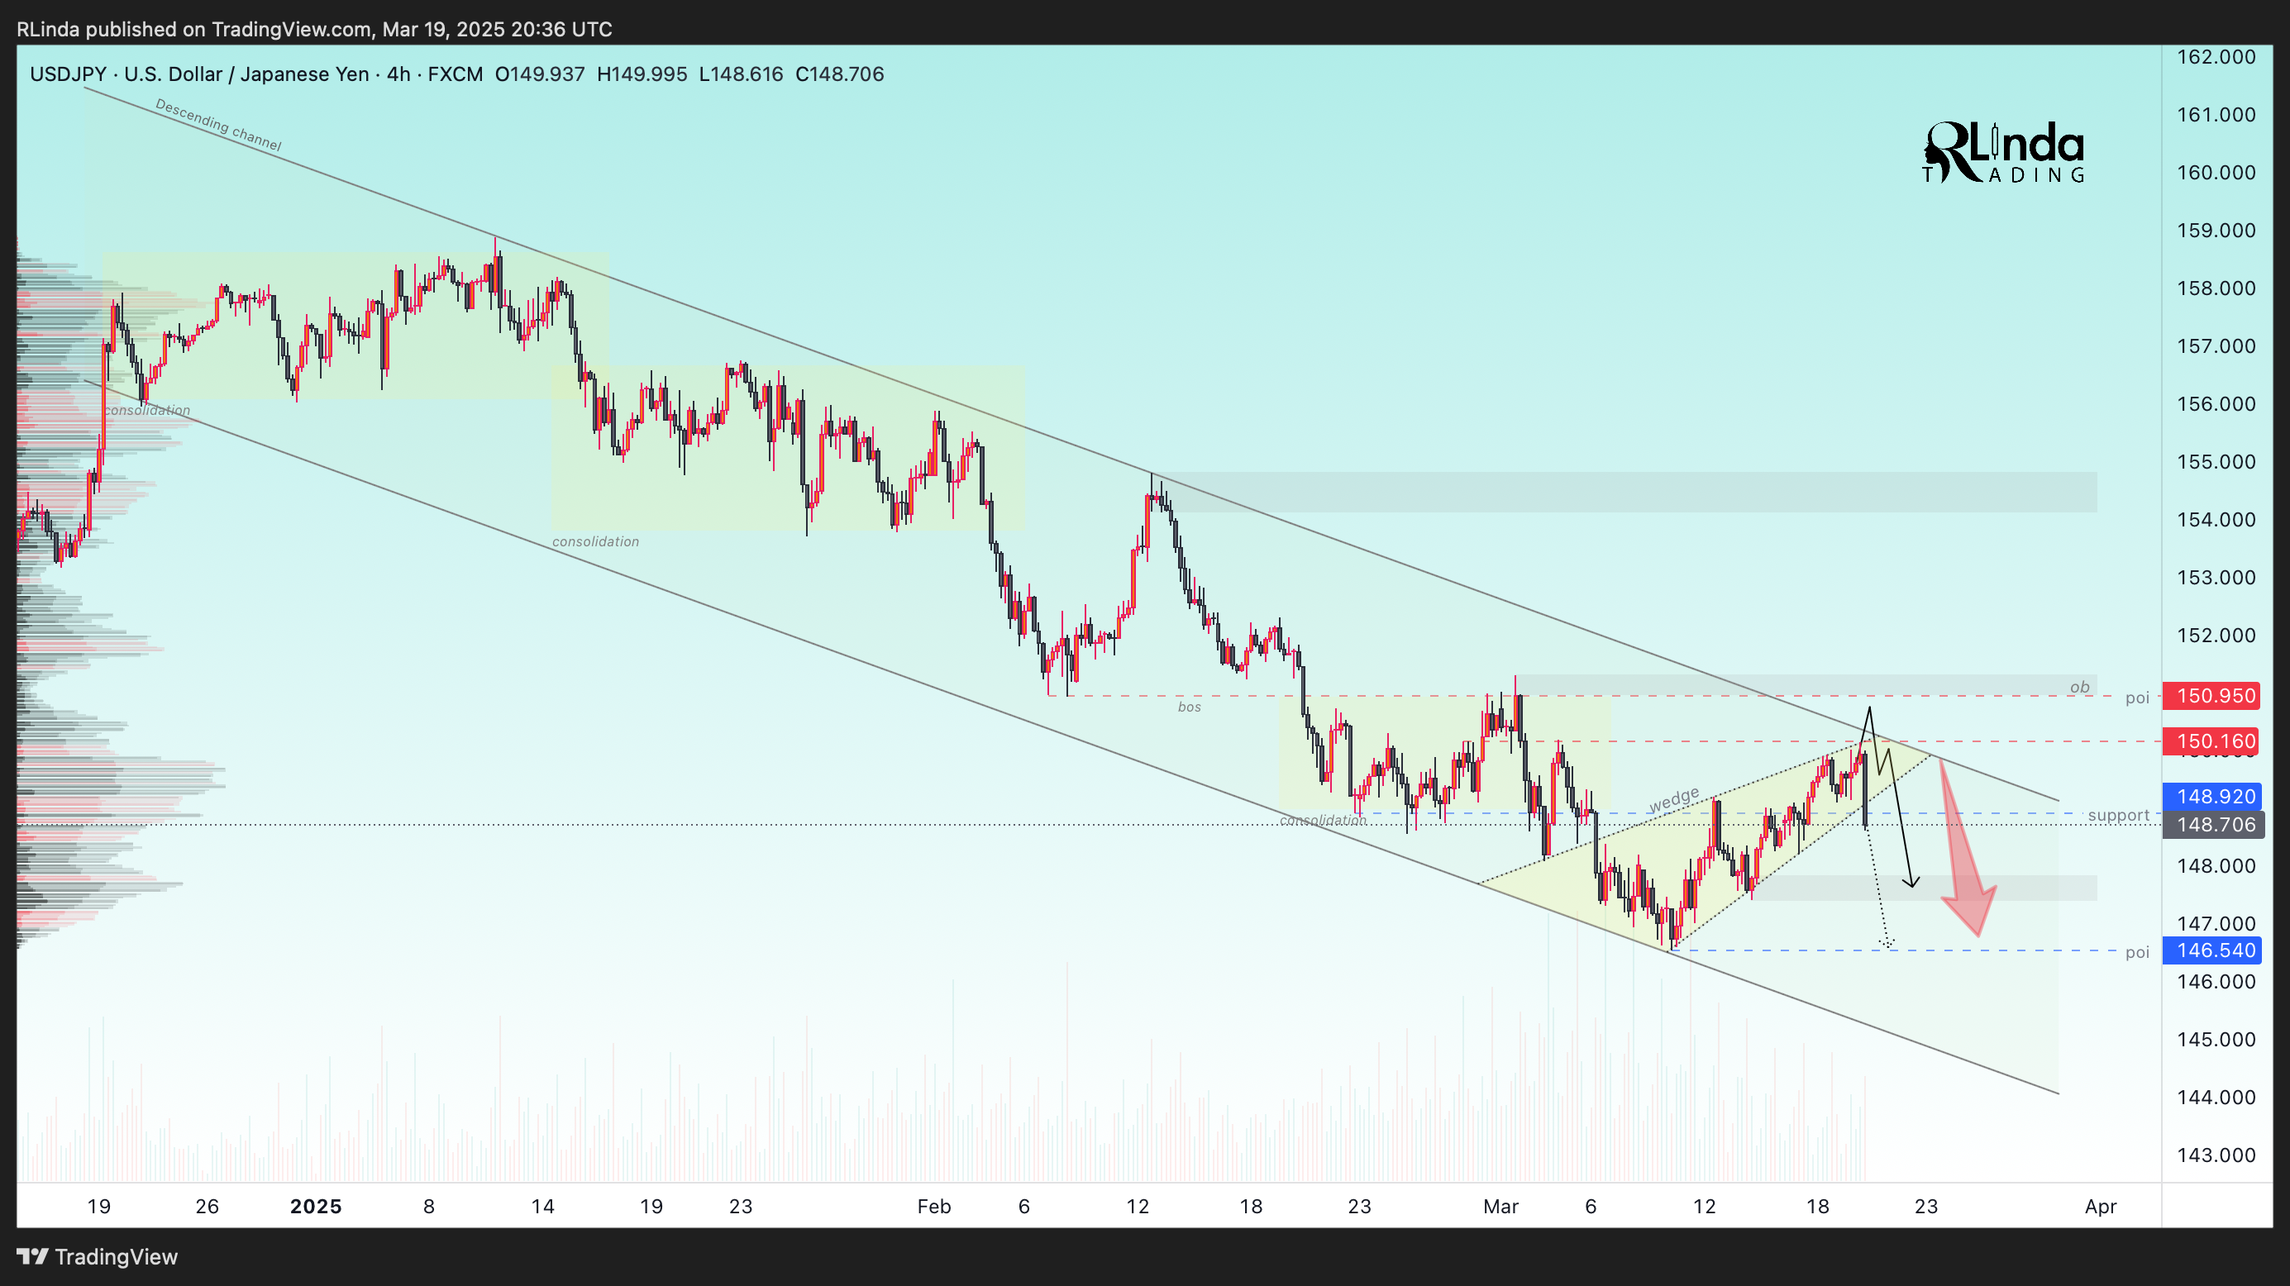Click the 'poi' label beside 146.540
Viewport: 2290px width, 1286px height.
pyautogui.click(x=2137, y=953)
